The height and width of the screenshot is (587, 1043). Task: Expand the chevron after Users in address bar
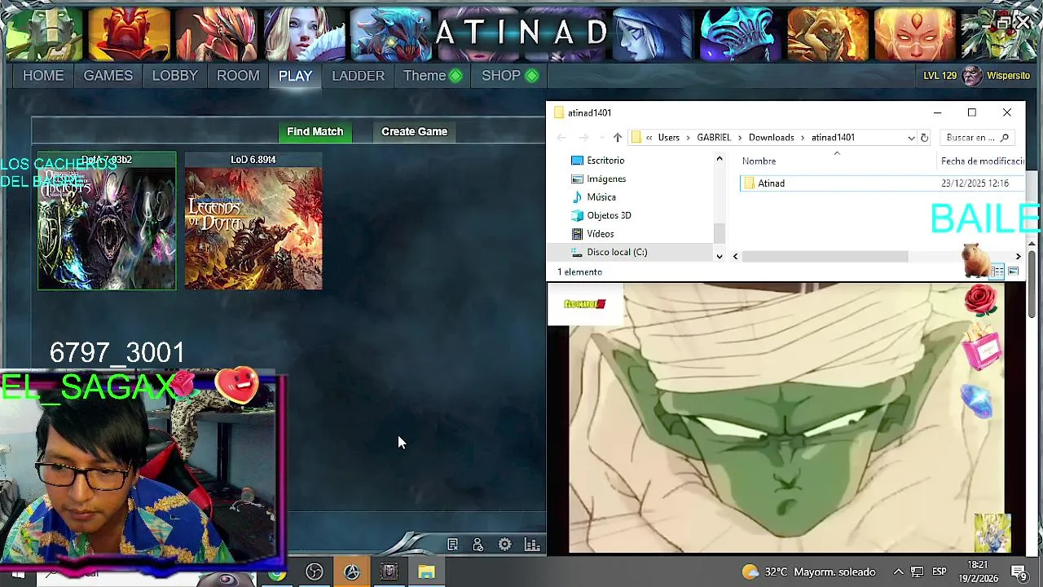coord(689,138)
